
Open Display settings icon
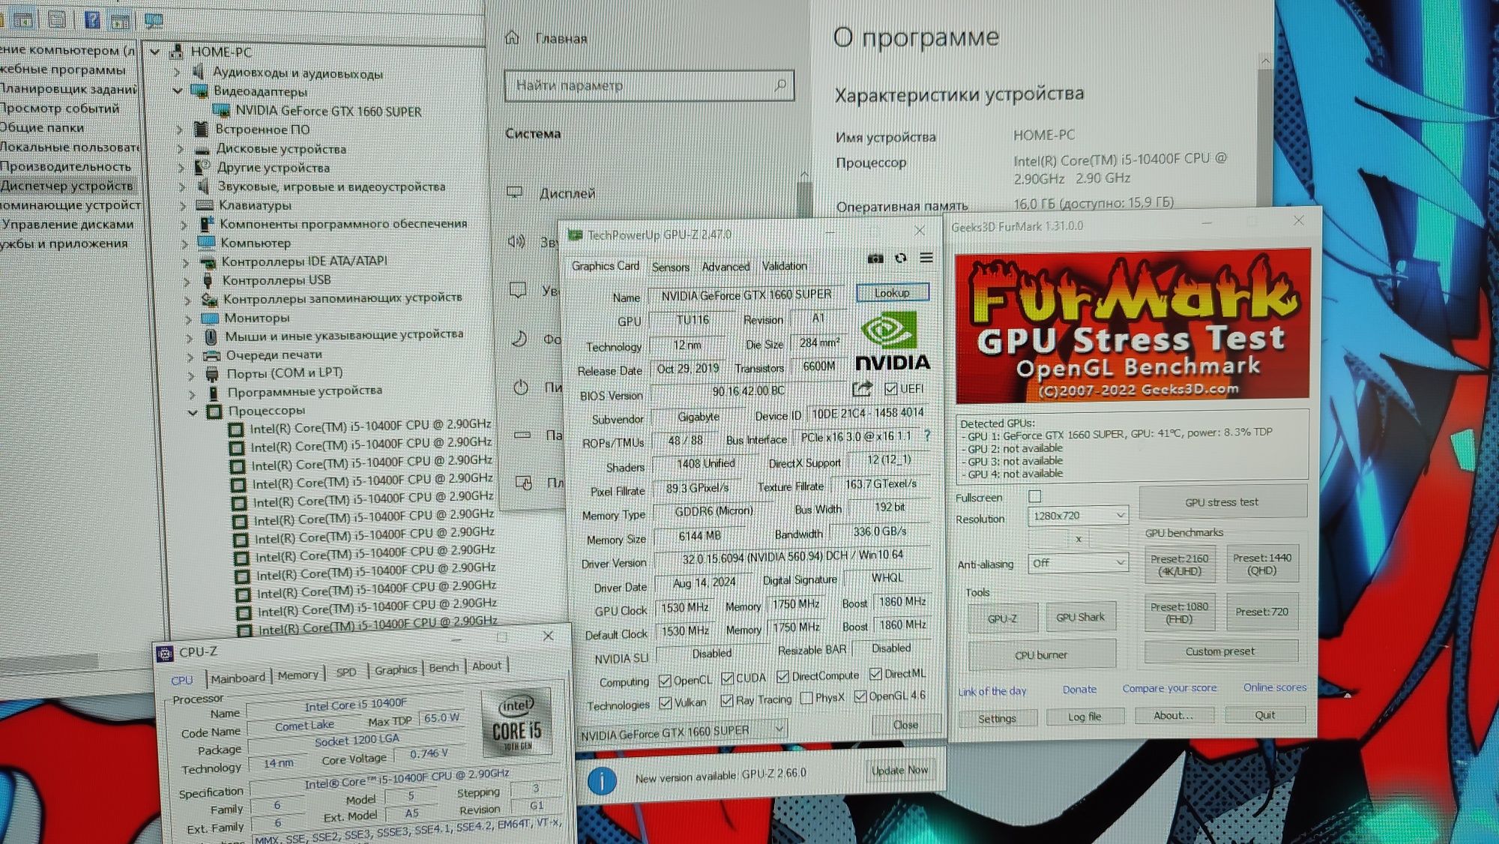coord(515,193)
